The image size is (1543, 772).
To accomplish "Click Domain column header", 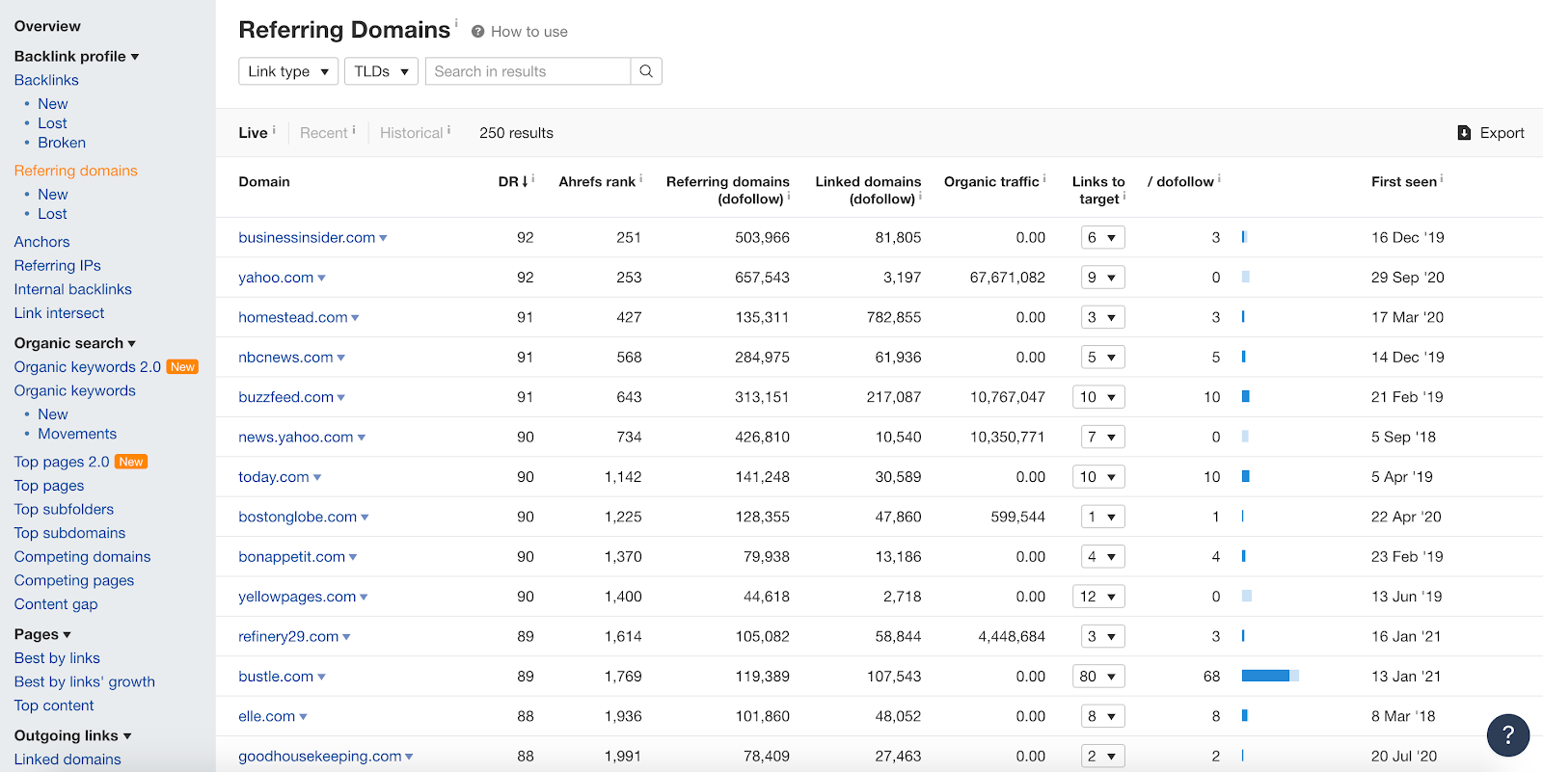I will pyautogui.click(x=264, y=181).
